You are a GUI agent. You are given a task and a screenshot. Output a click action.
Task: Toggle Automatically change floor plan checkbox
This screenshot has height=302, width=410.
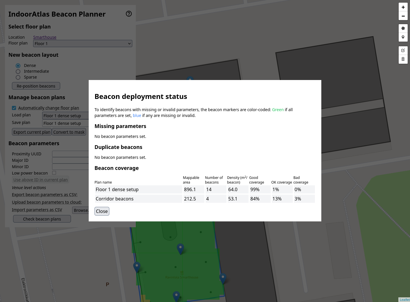coord(14,108)
